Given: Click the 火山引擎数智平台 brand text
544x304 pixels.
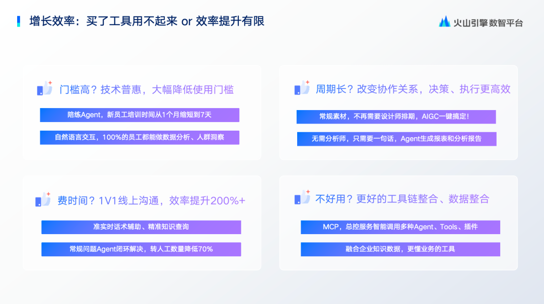Looking at the screenshot, I should 488,23.
